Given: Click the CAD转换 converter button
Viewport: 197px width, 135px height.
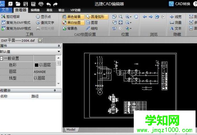Looking at the screenshot, I should 179,4.
